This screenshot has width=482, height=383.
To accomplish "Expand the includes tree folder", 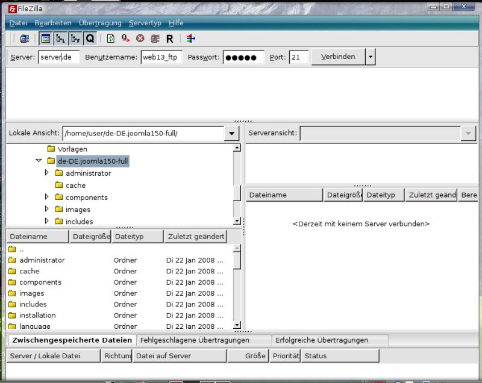I will pos(46,220).
